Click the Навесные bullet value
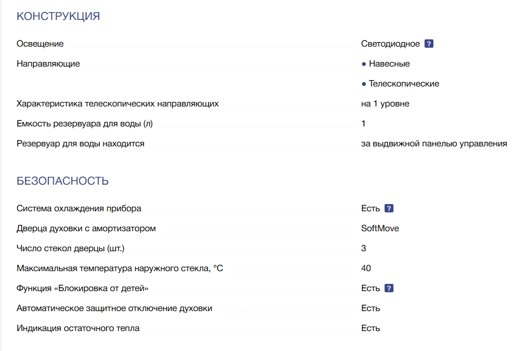 pyautogui.click(x=389, y=64)
